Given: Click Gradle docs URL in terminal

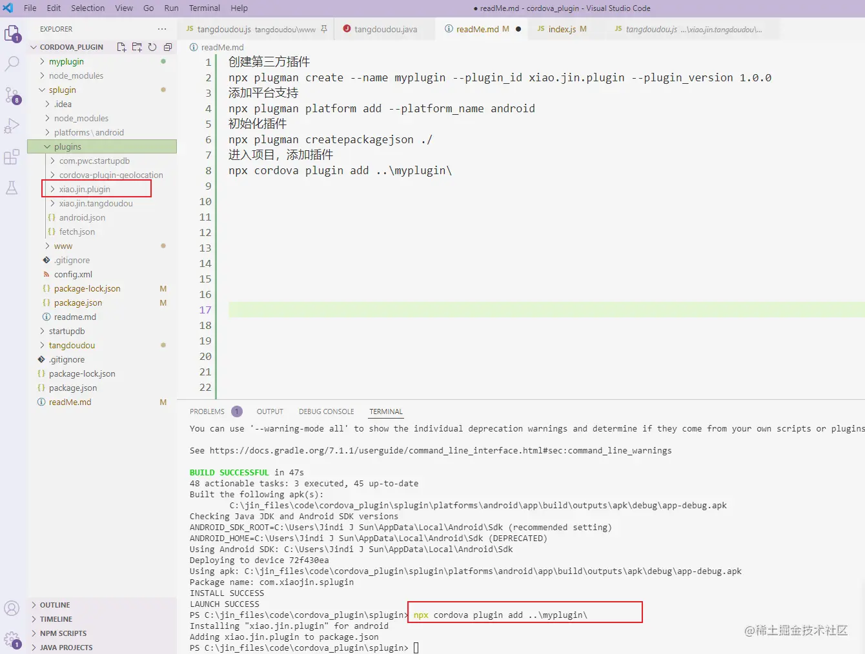Looking at the screenshot, I should click(440, 450).
